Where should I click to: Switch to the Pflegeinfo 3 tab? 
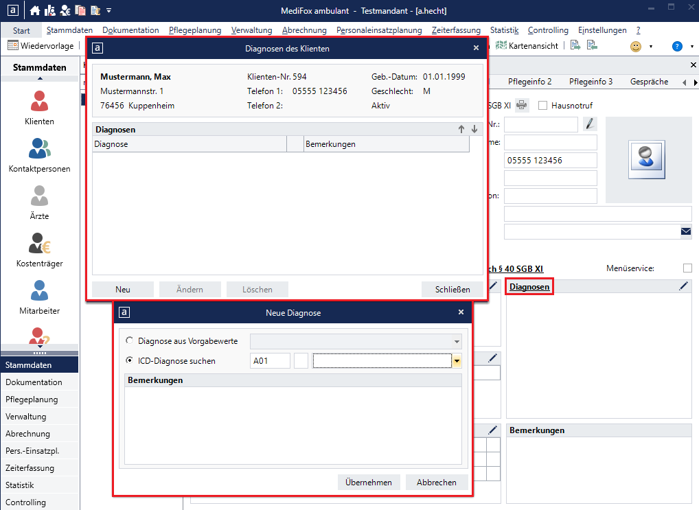click(x=591, y=82)
